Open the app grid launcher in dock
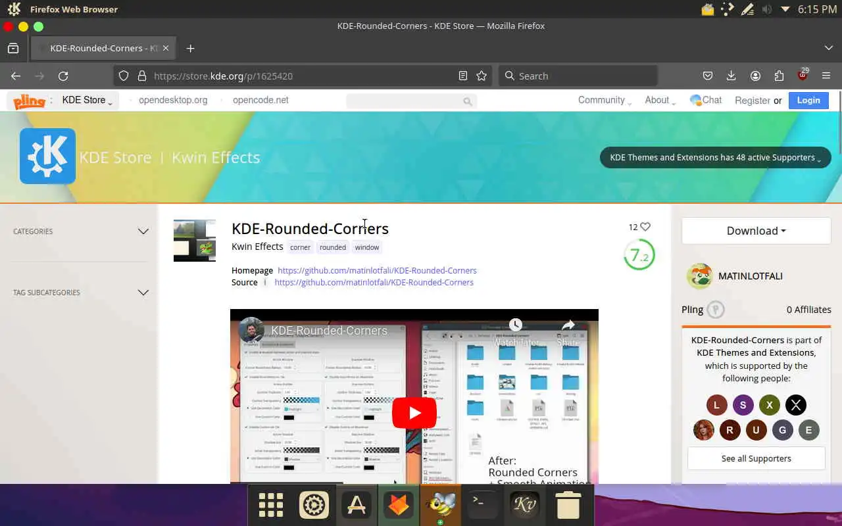The width and height of the screenshot is (842, 526). [x=271, y=505]
